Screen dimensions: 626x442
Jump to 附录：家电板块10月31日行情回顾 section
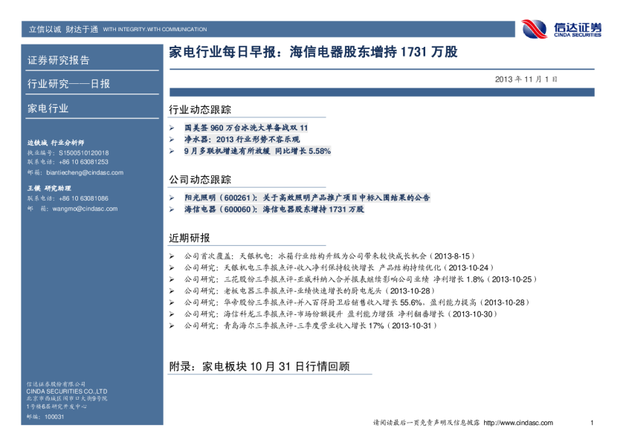[x=259, y=367]
